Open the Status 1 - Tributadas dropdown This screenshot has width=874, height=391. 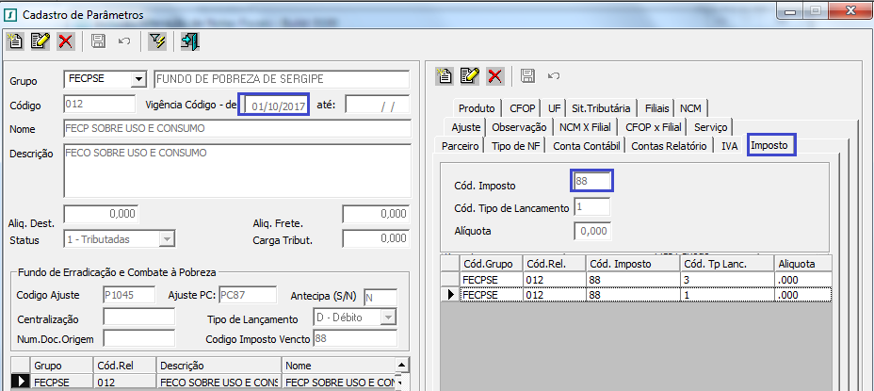167,239
